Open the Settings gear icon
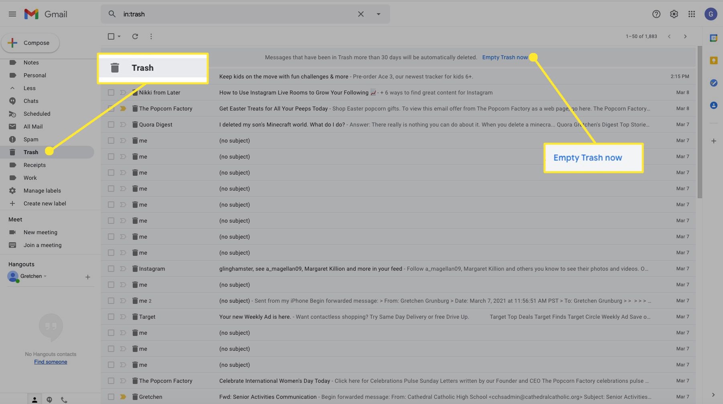723x404 pixels. point(674,14)
